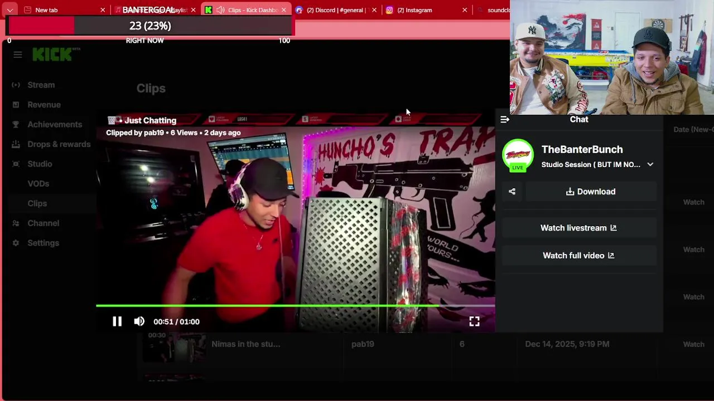The width and height of the screenshot is (714, 401).
Task: Click the Kick favicon on the Clips tab
Action: point(208,10)
